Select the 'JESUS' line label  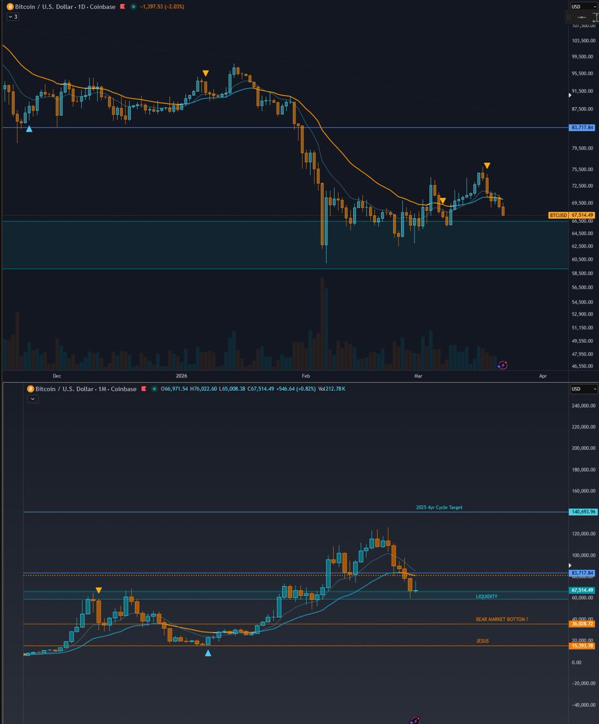pos(482,641)
